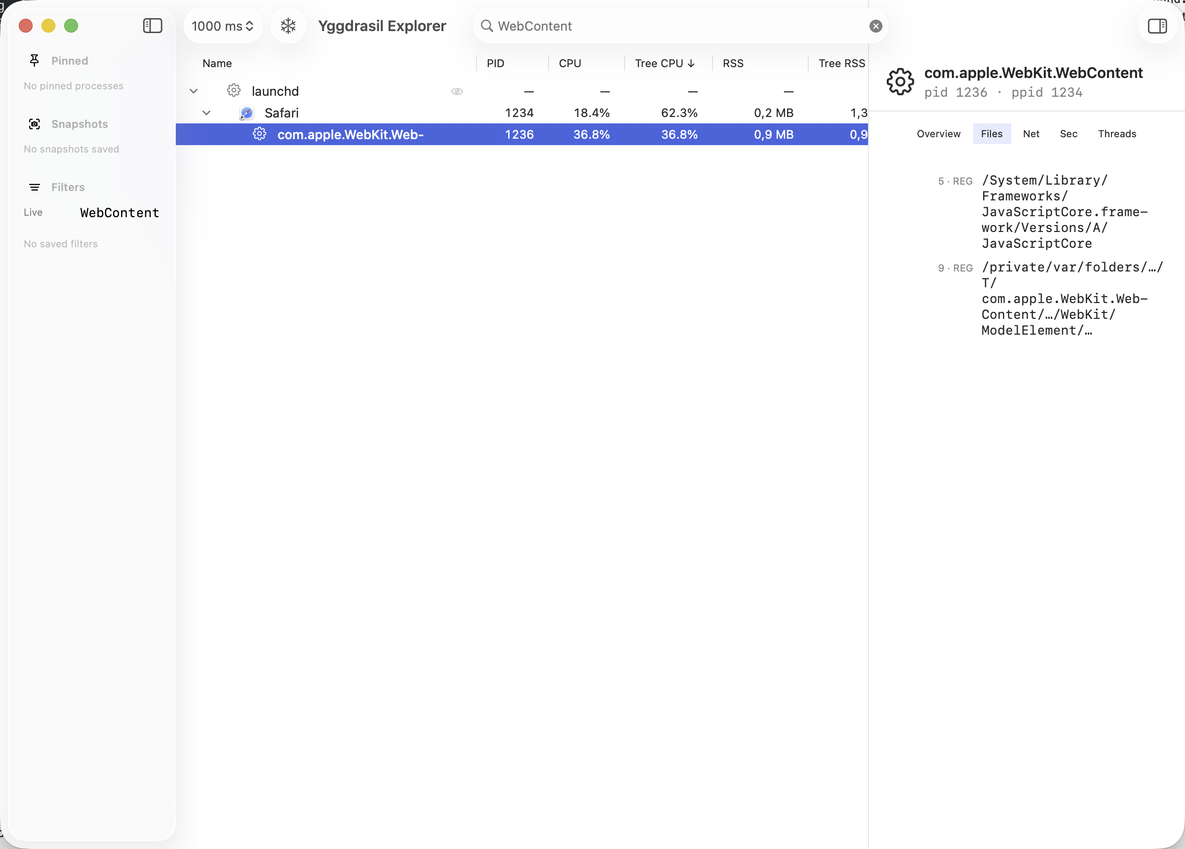The height and width of the screenshot is (849, 1185).
Task: Click the pid 1236 · ppid 1234 subtitle
Action: pos(1003,92)
